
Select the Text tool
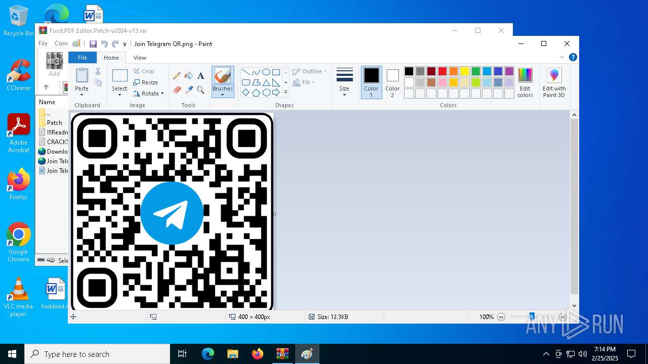200,76
